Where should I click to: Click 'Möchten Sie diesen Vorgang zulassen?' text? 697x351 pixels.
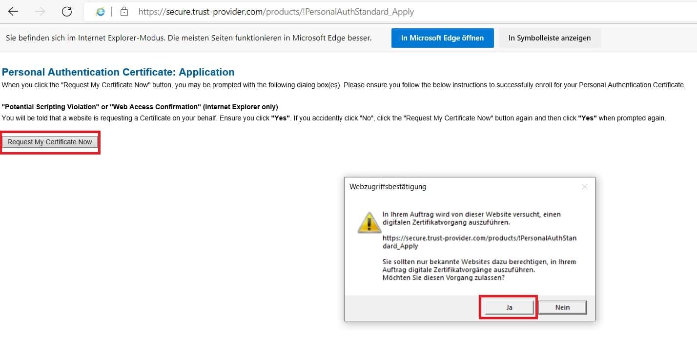point(443,278)
